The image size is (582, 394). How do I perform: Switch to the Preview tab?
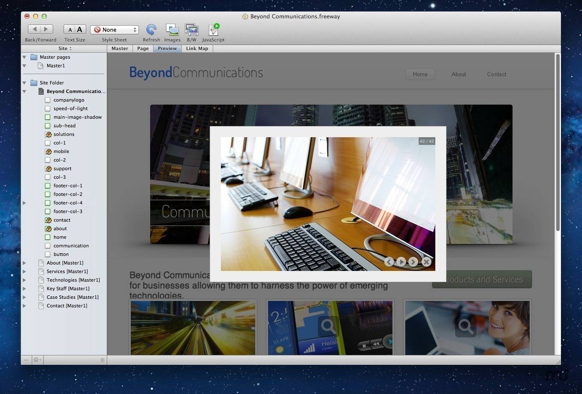pyautogui.click(x=167, y=48)
